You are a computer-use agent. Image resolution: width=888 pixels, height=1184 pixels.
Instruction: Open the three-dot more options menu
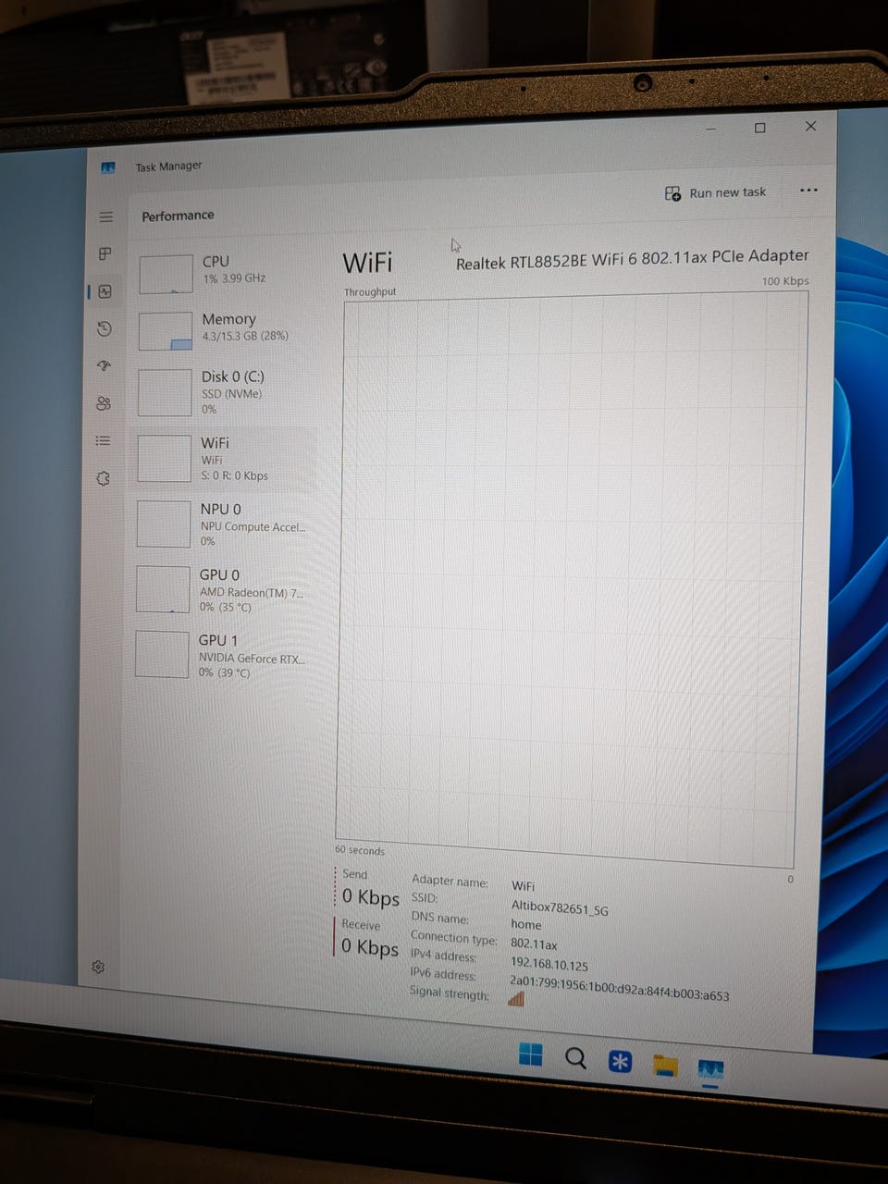[808, 190]
